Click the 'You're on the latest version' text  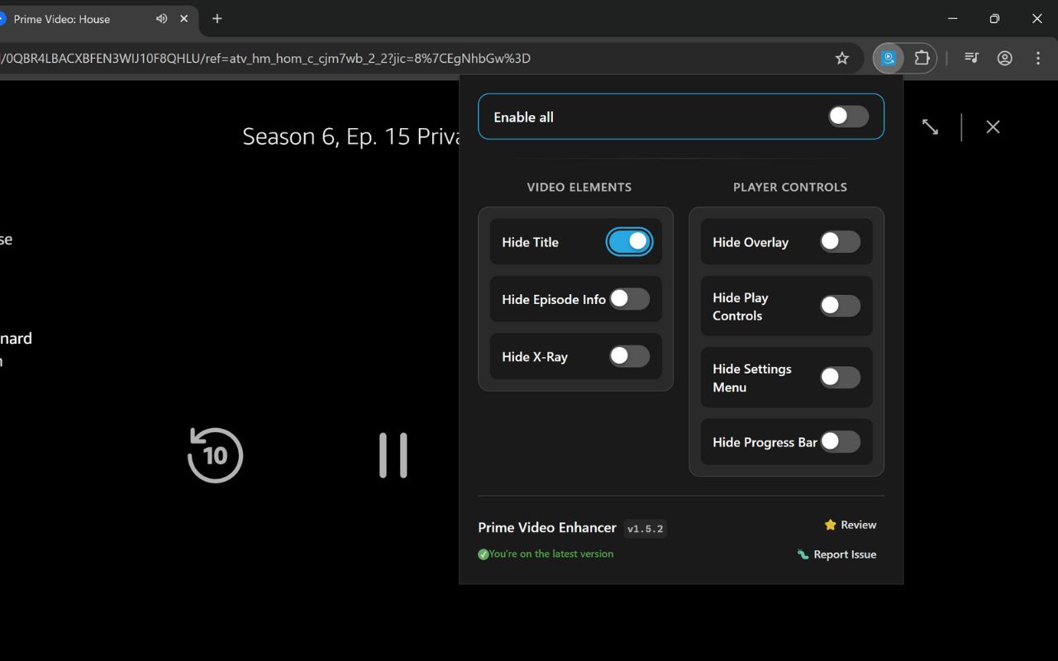551,554
